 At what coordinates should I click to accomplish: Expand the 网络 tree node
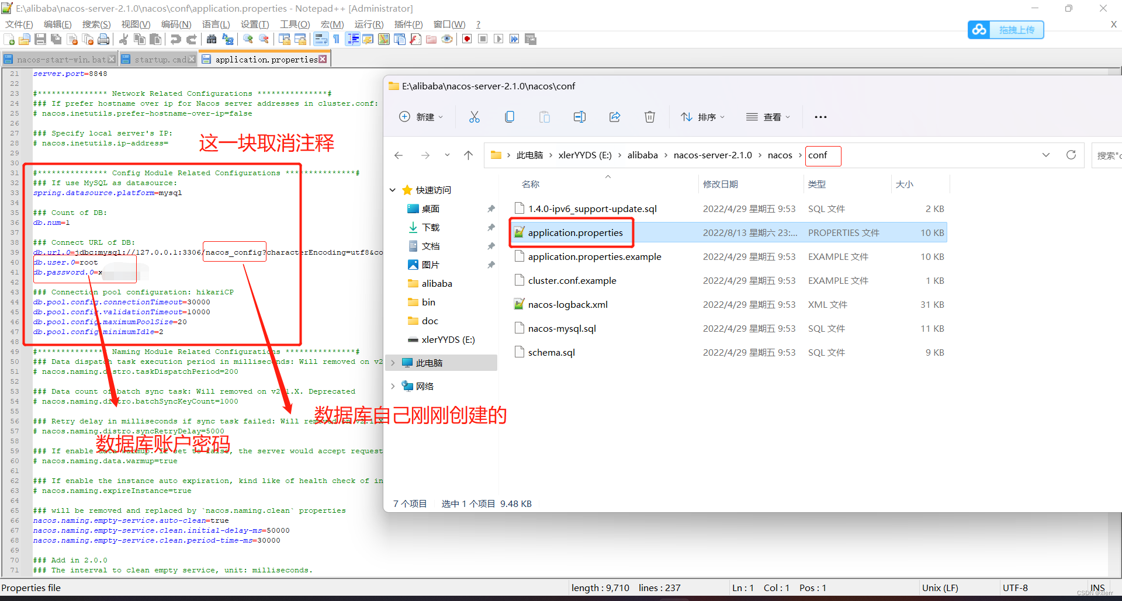[x=393, y=386]
